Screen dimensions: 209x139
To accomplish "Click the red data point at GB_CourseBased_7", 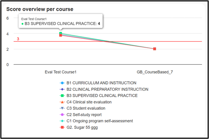I will point(155,49).
